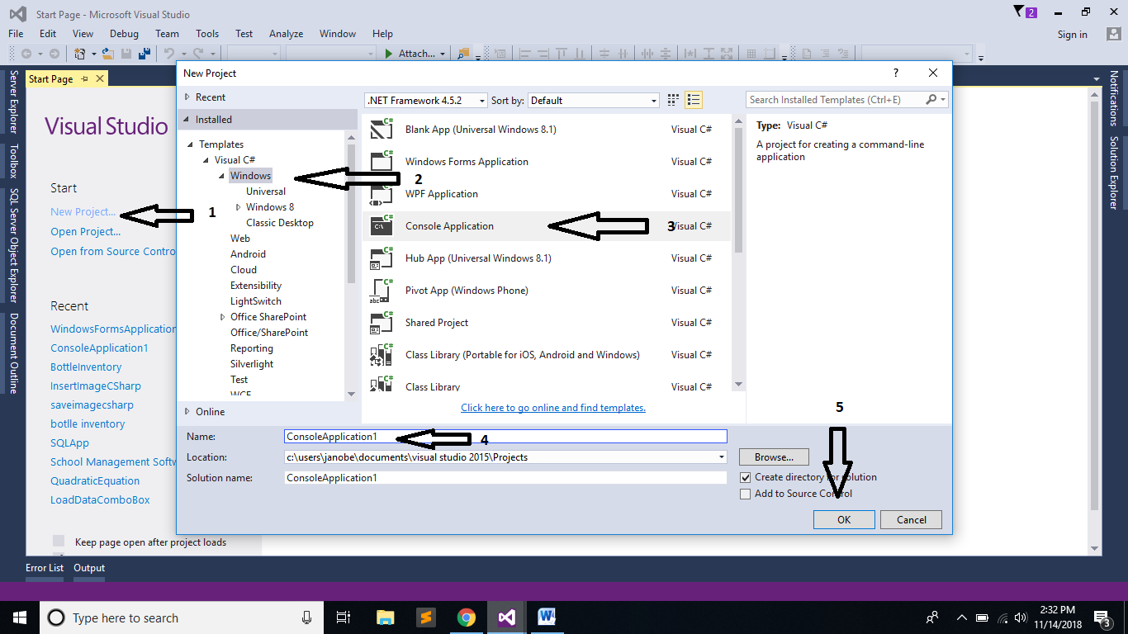The image size is (1128, 634).
Task: Click the New Project dialog help question mark
Action: pyautogui.click(x=896, y=73)
